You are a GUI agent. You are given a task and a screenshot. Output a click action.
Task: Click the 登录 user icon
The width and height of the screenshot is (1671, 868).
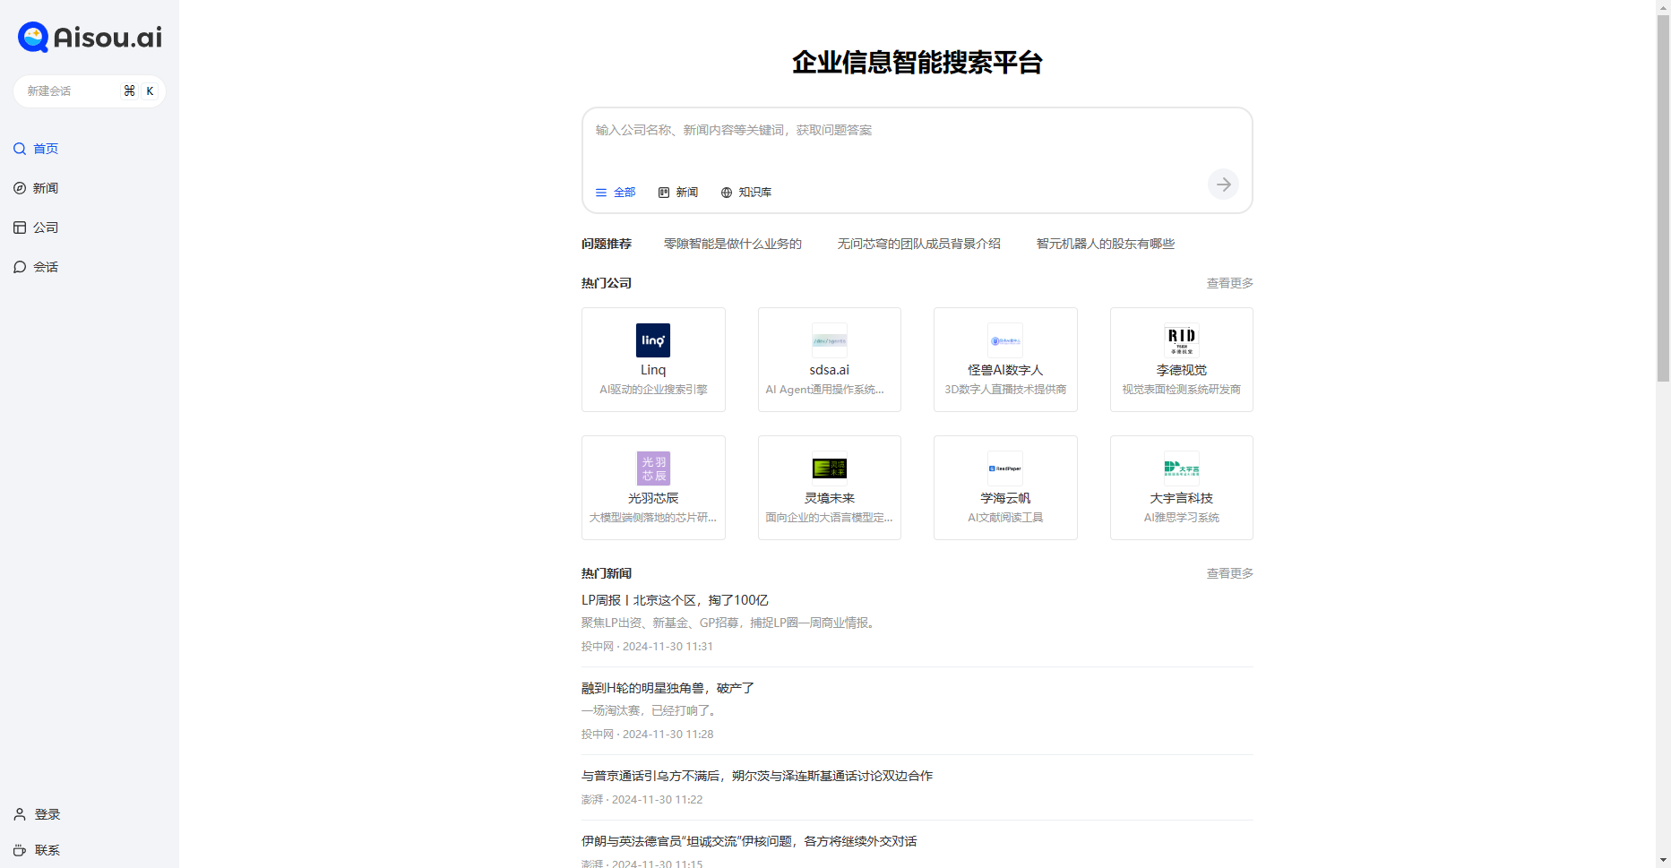pyautogui.click(x=20, y=814)
